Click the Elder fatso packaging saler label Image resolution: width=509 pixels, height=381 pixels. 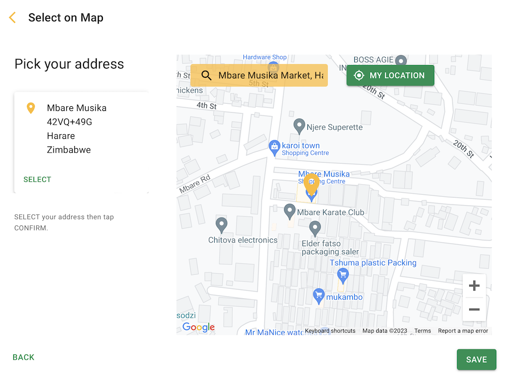point(330,248)
